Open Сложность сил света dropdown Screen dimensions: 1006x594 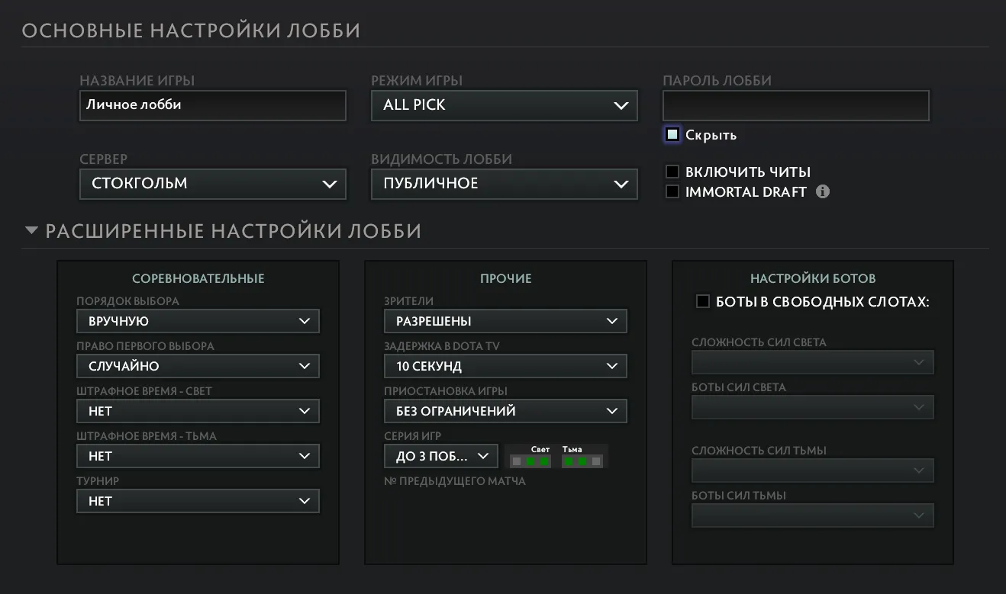[813, 363]
